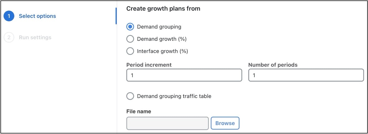Viewport: 368px width, 134px height.
Task: Click the Interface growth (%) label text
Action: tap(162, 51)
